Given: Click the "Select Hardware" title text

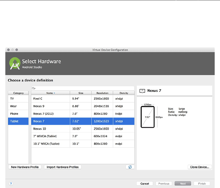Looking at the screenshot, I should coord(41,61).
